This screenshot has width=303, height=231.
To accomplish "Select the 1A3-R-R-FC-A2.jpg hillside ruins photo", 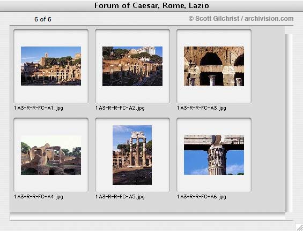I will click(x=132, y=66).
